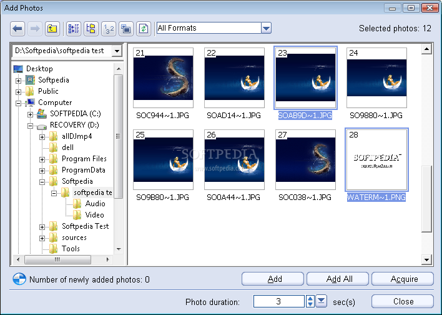The width and height of the screenshot is (442, 315).
Task: Click the overlapping windows preview icon
Action: (x=126, y=29)
